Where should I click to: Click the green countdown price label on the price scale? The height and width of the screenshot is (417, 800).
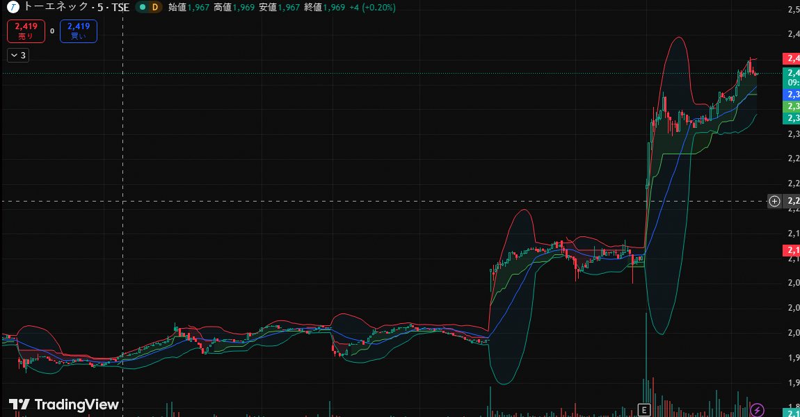point(792,77)
